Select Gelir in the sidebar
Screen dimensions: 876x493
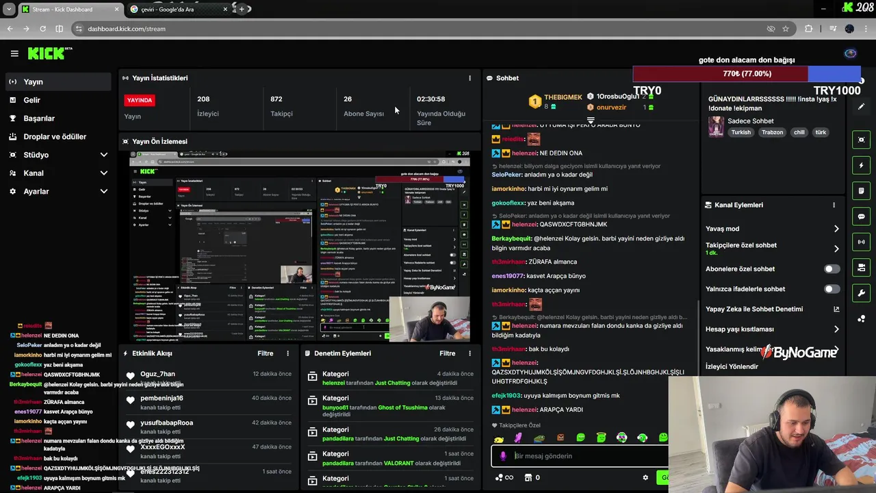coord(58,100)
